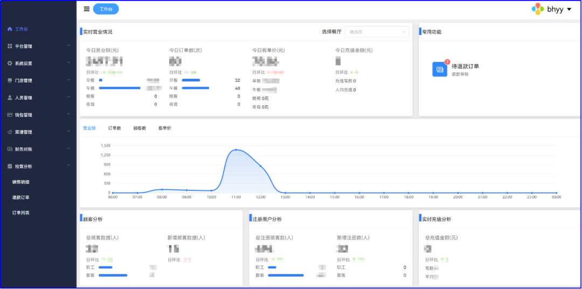
Task: Switch to the 订单数 chart tab
Action: [x=115, y=128]
